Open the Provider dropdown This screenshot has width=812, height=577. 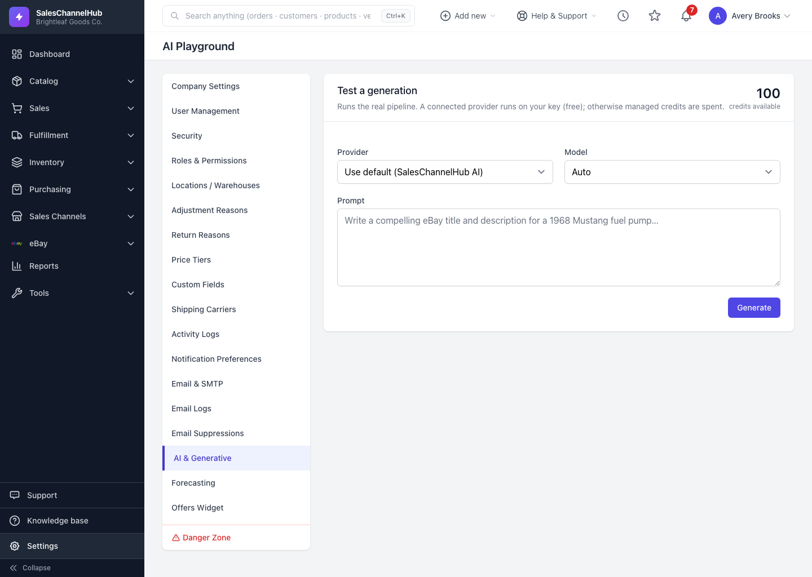[445, 172]
